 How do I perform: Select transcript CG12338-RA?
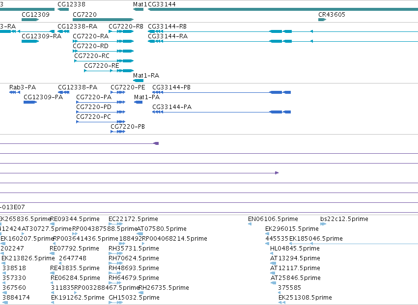point(77,27)
